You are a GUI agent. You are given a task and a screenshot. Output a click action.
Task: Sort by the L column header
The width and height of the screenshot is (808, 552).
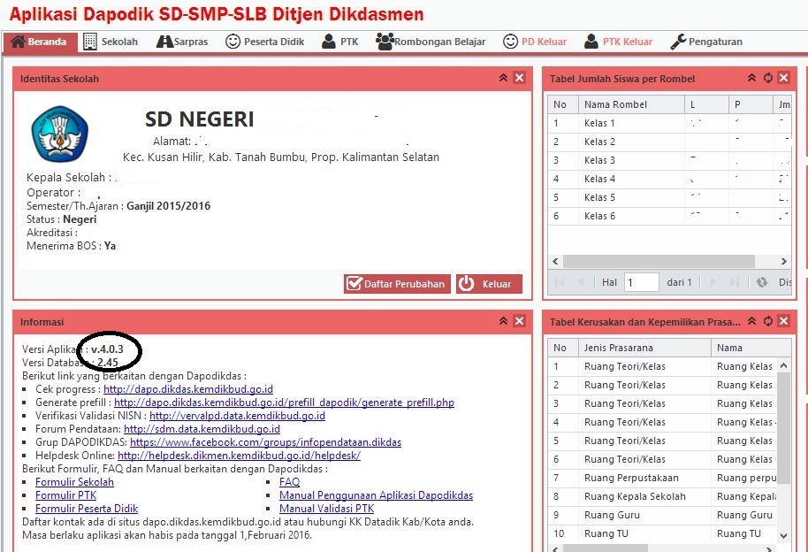coord(706,104)
